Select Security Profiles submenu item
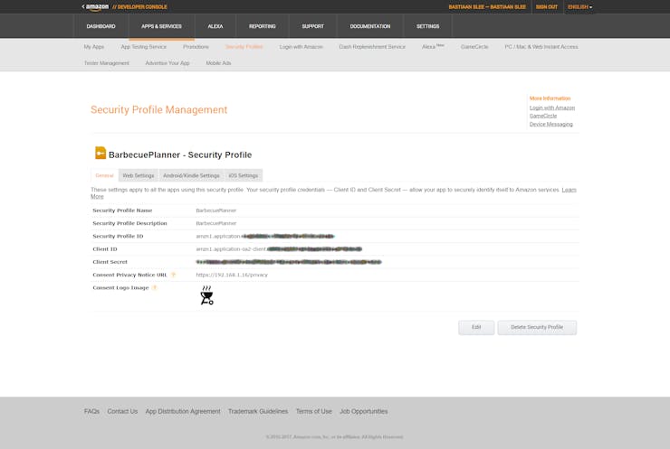Viewport: 670px width, 449px height. tap(244, 47)
